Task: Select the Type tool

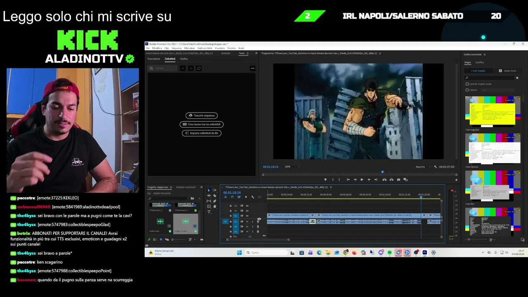Action: tap(209, 212)
